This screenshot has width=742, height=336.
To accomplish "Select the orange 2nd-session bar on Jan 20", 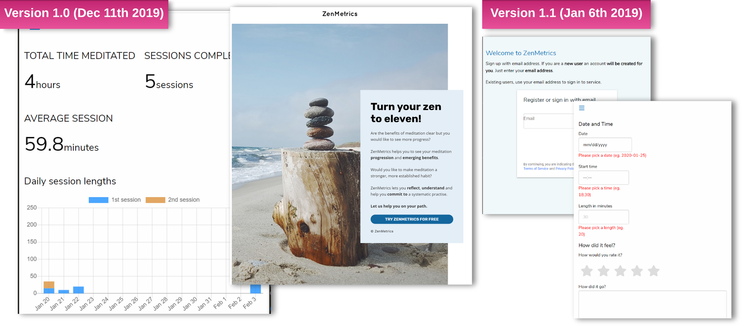I will 49,285.
